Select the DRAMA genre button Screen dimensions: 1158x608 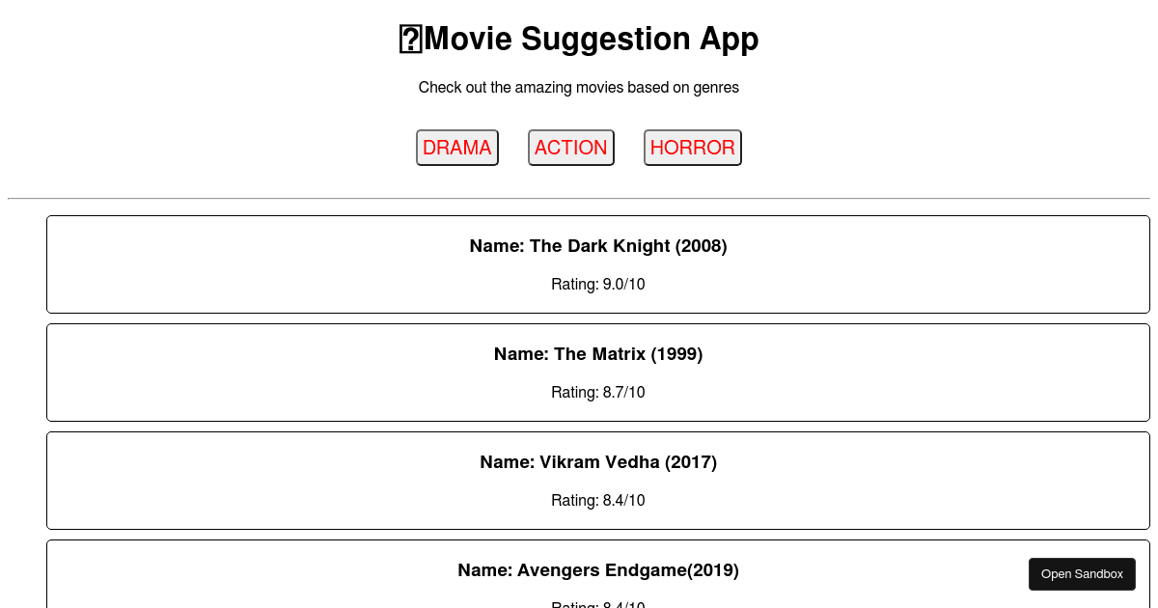point(456,147)
